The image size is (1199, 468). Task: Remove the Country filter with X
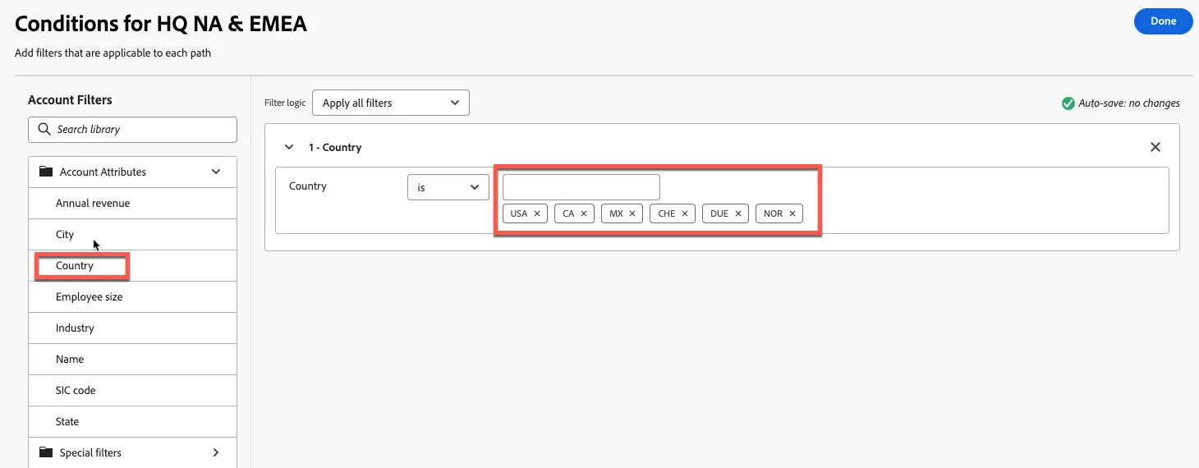pos(1155,147)
